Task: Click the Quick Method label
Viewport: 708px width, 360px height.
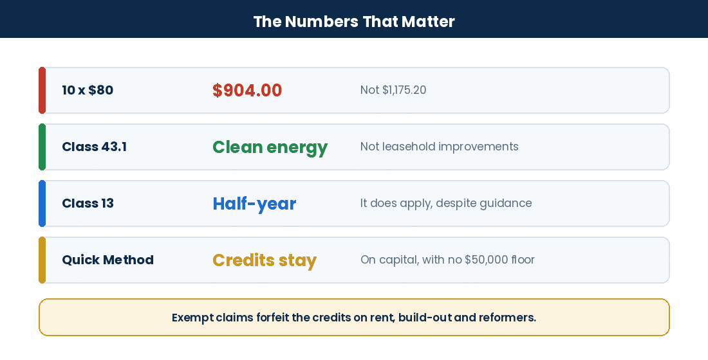Action: (x=107, y=260)
